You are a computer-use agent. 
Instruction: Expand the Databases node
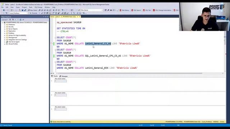pos(5,25)
